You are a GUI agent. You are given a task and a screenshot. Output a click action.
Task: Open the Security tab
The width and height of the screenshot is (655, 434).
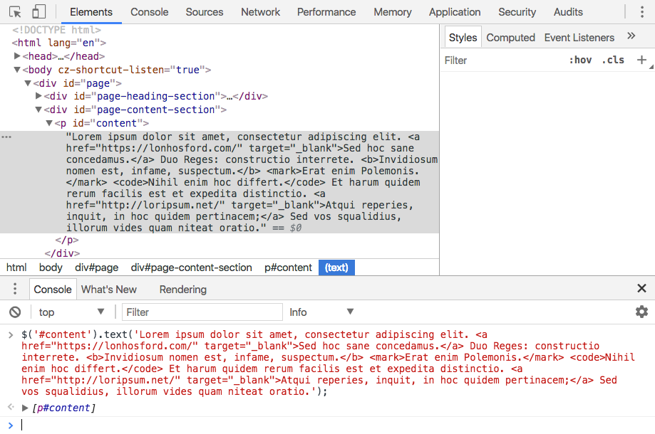tap(517, 12)
